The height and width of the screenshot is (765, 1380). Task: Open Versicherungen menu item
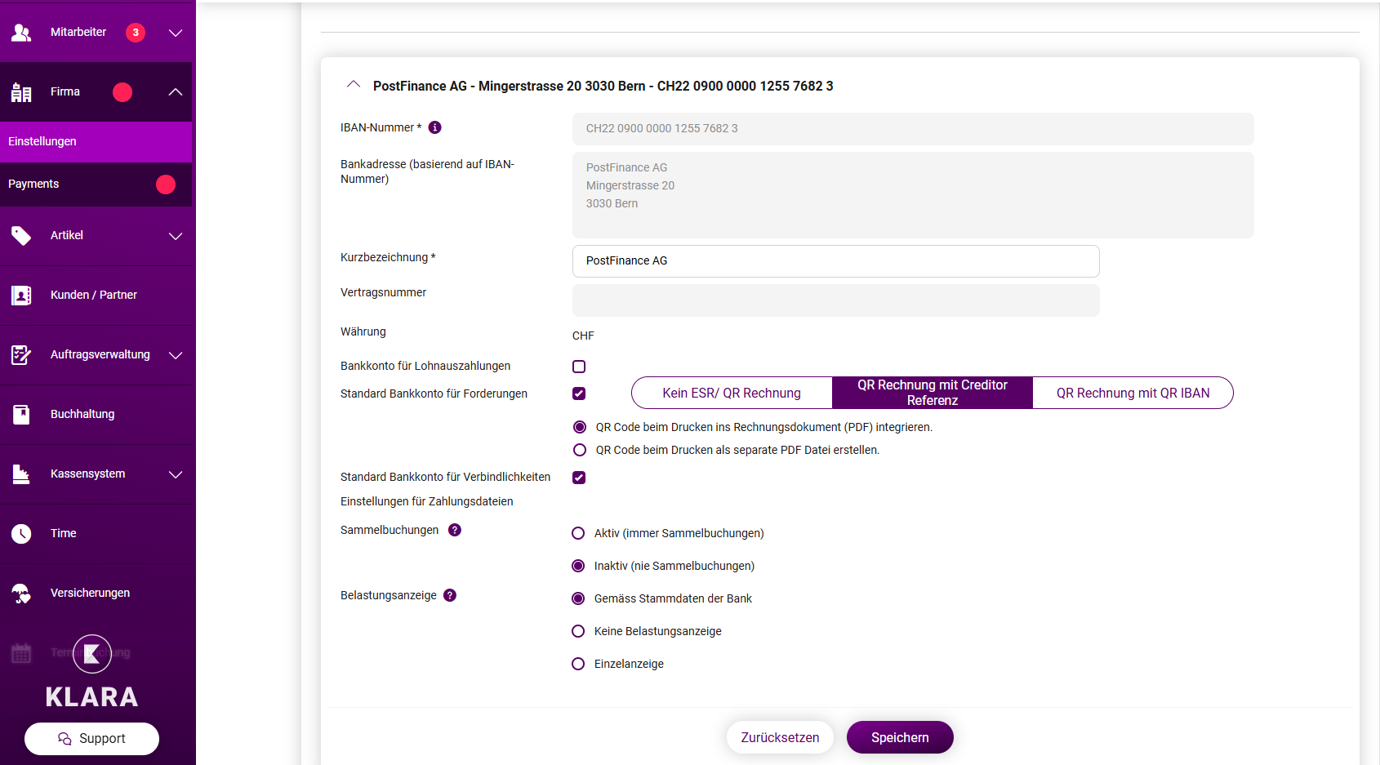96,594
